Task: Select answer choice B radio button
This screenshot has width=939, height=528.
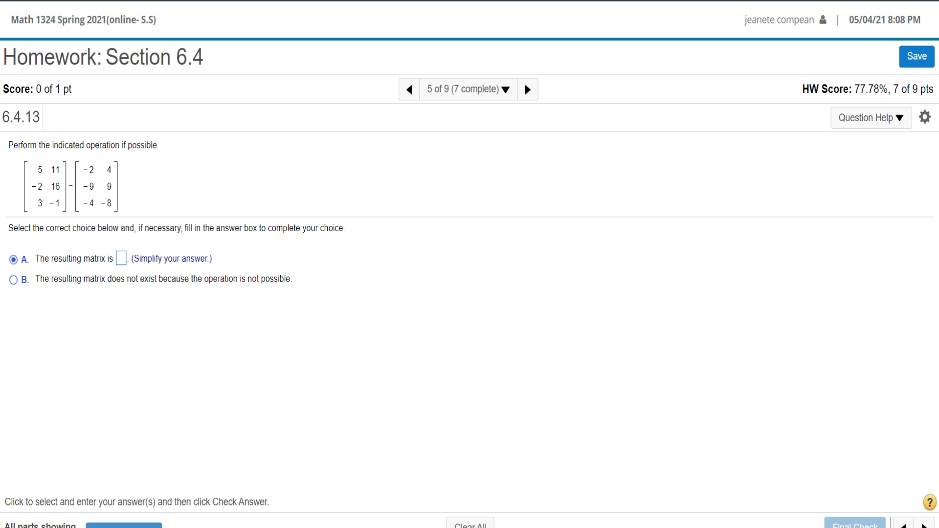Action: pyautogui.click(x=13, y=280)
